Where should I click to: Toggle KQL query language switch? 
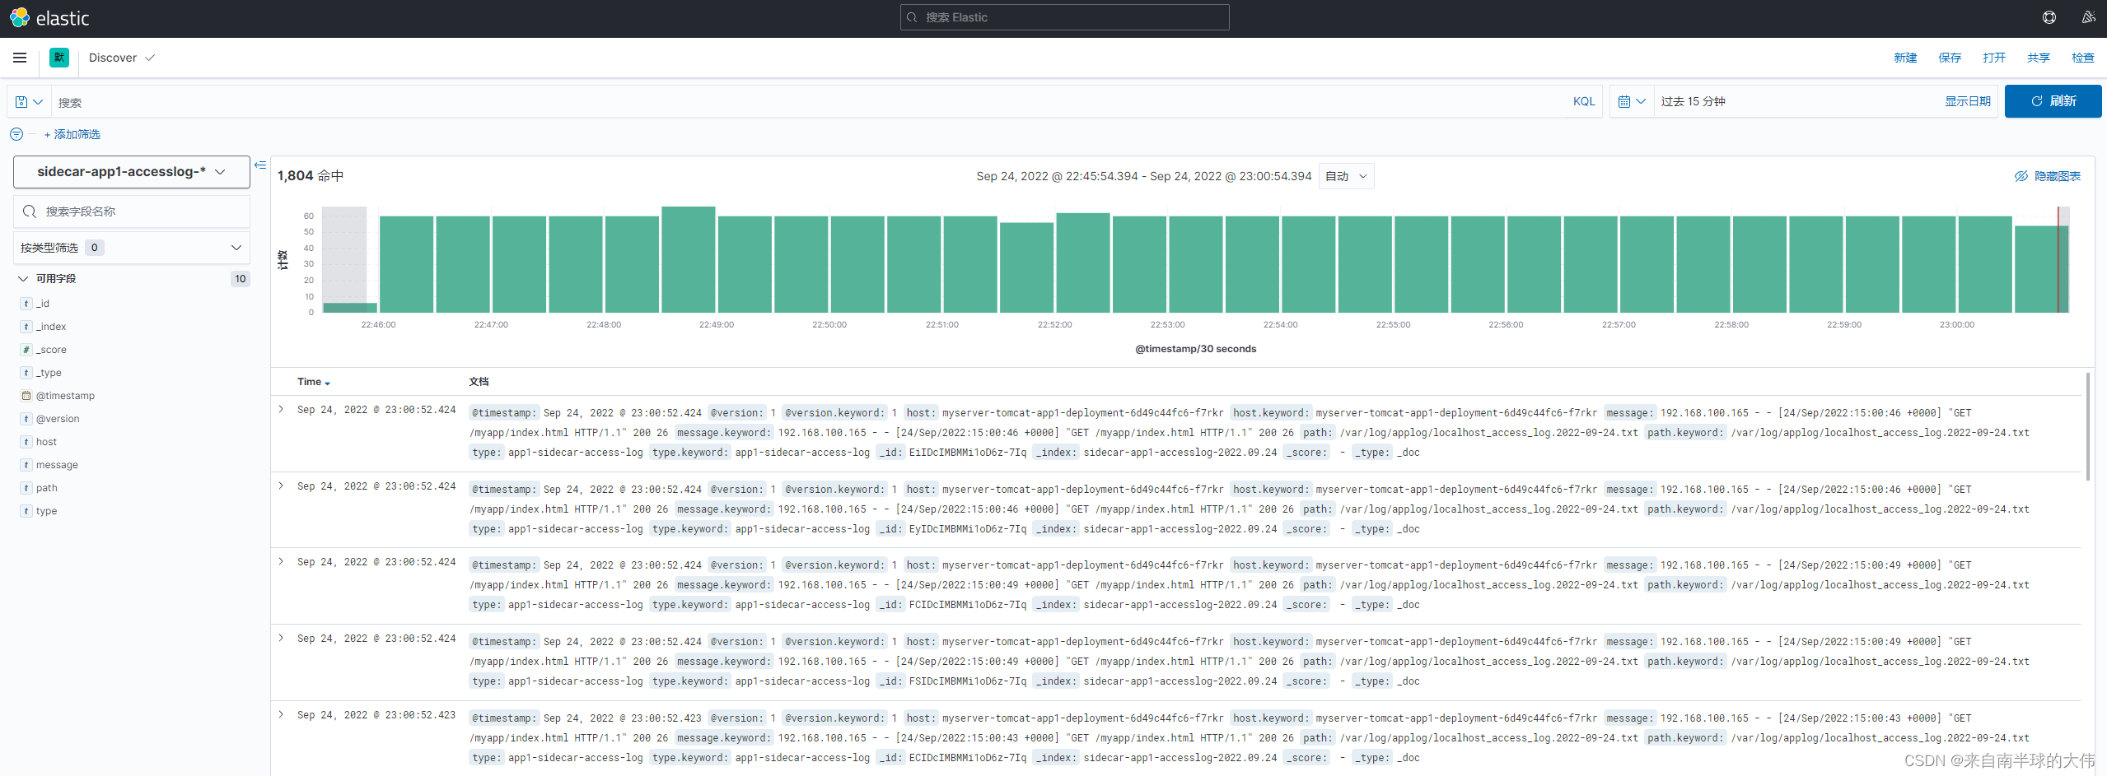(x=1583, y=101)
